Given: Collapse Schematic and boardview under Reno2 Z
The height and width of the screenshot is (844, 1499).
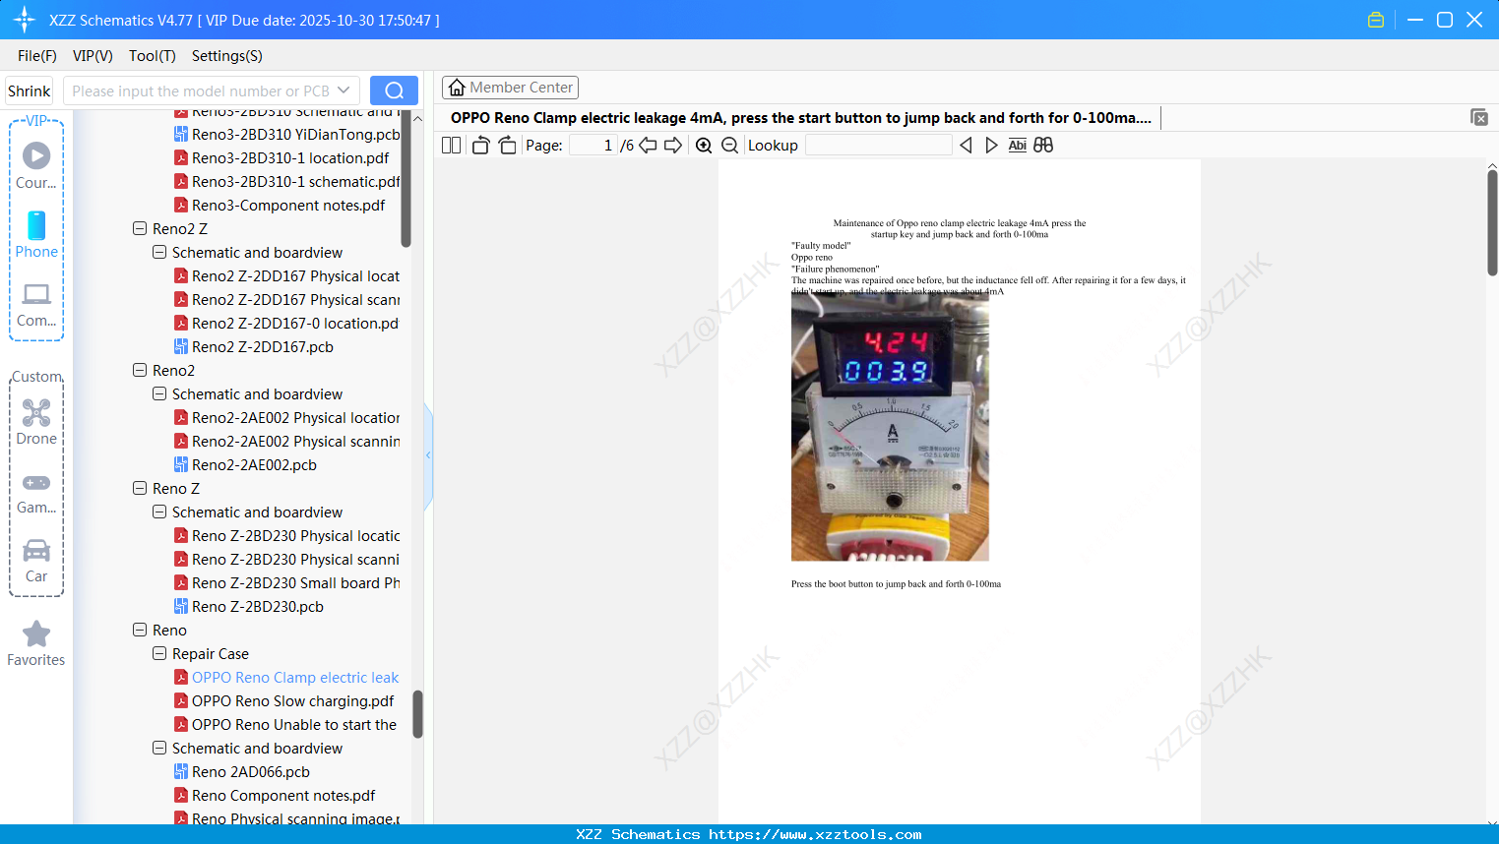Looking at the screenshot, I should point(159,252).
